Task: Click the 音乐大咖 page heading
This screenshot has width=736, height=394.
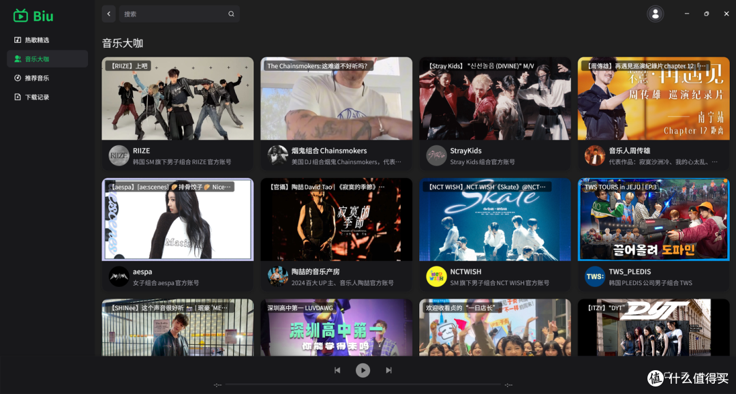Action: pos(123,43)
